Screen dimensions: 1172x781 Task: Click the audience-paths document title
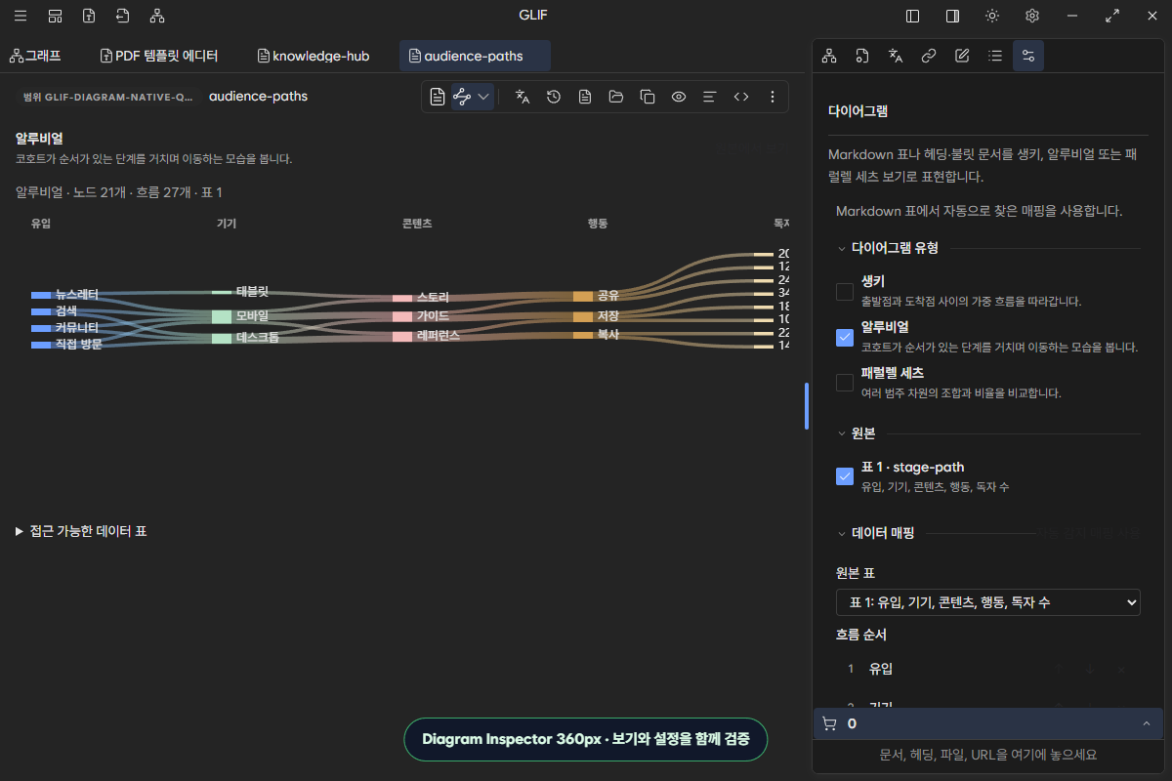tap(258, 97)
